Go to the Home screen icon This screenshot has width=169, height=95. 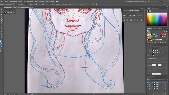1,1
